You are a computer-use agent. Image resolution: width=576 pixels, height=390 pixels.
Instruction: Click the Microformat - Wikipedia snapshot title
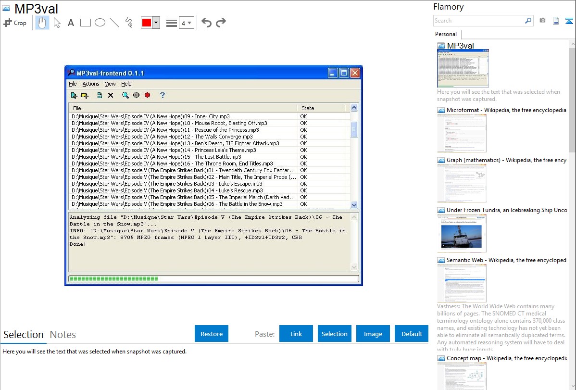coord(506,110)
